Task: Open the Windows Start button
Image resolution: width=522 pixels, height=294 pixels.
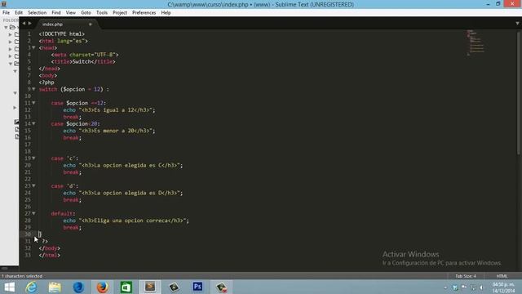Action: 9,287
